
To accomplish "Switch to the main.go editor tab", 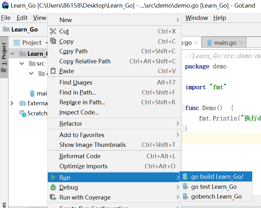I will click(x=224, y=43).
